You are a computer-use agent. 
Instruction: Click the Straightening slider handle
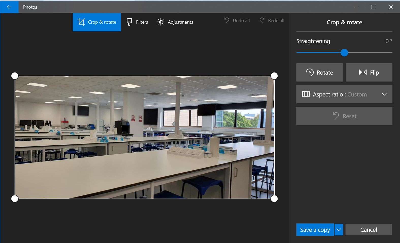(x=344, y=53)
